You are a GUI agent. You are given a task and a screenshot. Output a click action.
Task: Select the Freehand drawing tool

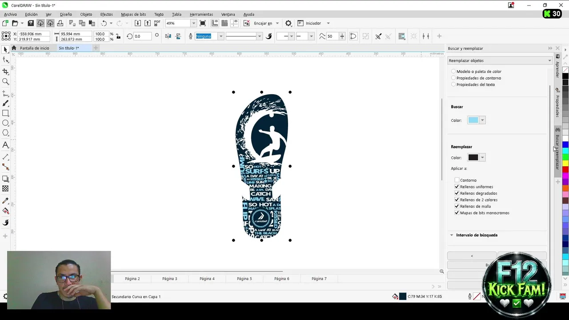click(5, 94)
